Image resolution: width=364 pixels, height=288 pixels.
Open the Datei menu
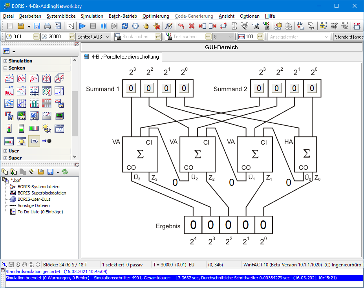pos(8,16)
